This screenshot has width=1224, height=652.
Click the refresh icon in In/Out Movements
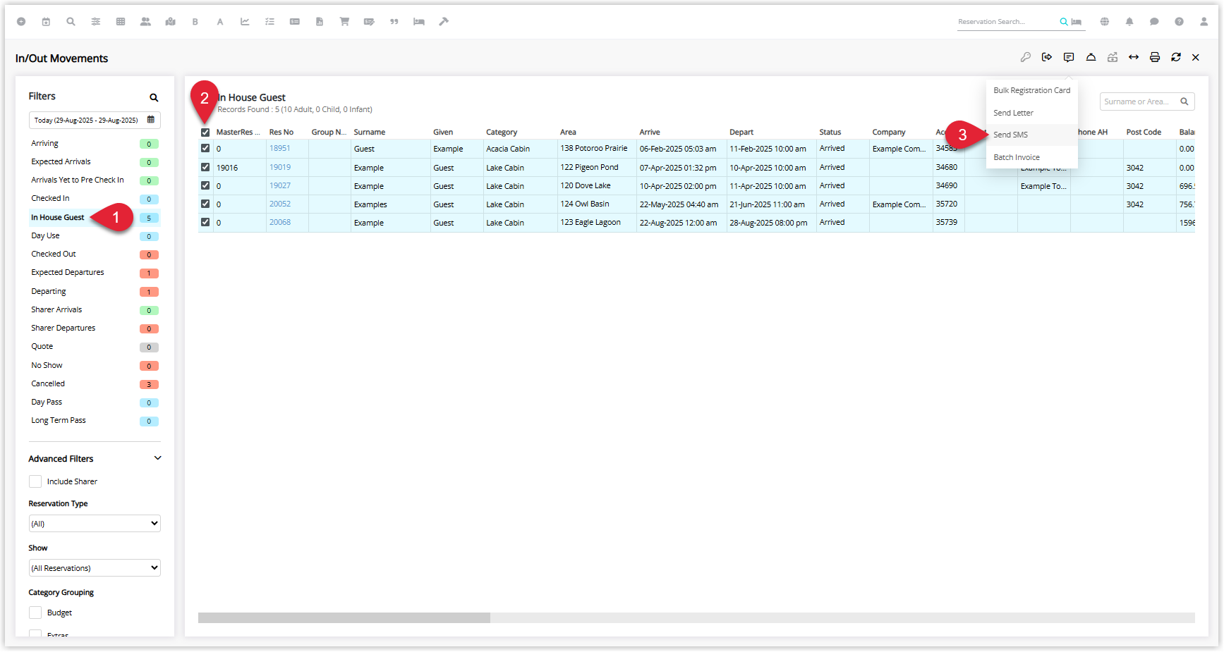click(1176, 57)
